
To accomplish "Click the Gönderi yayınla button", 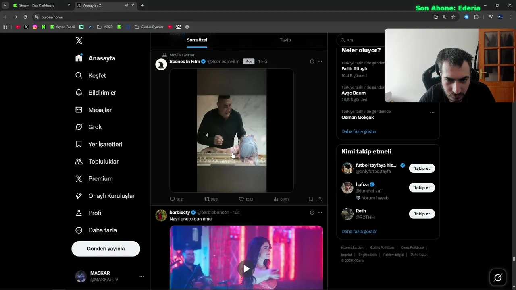I will tap(106, 249).
